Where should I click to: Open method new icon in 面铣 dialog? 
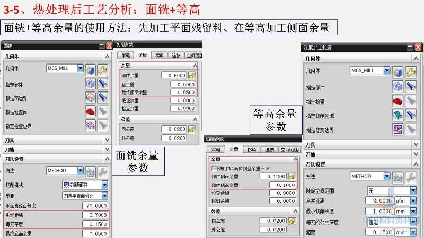(x=91, y=172)
